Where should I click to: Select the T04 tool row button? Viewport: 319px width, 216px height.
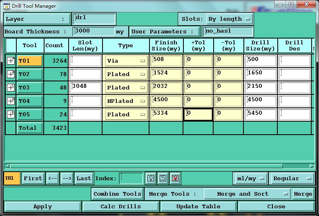[30, 101]
